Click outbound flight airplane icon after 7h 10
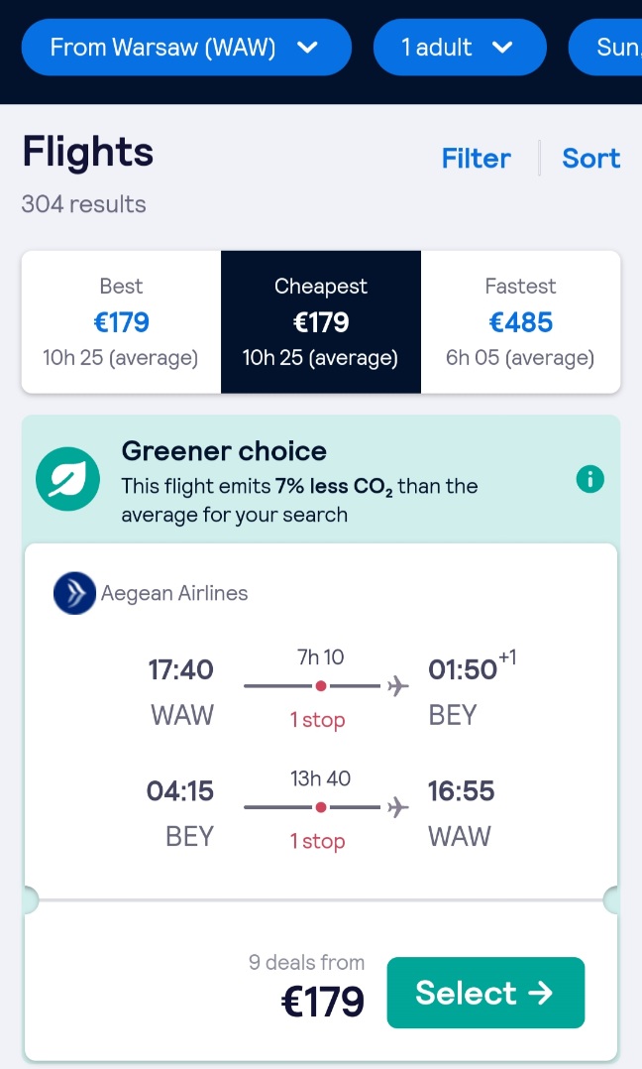The height and width of the screenshot is (1069, 642). point(398,686)
